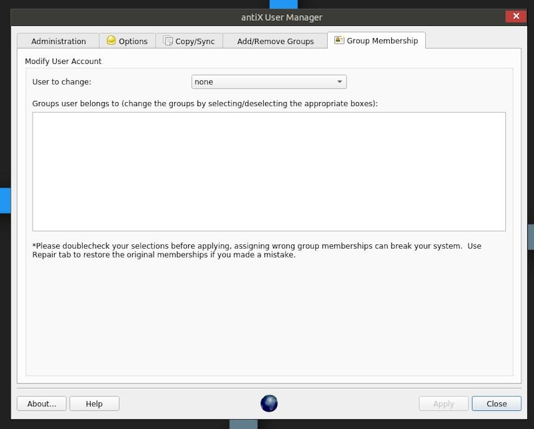Screen dimensions: 534x429
Task: Click inside the groups list area
Action: pyautogui.click(x=267, y=170)
